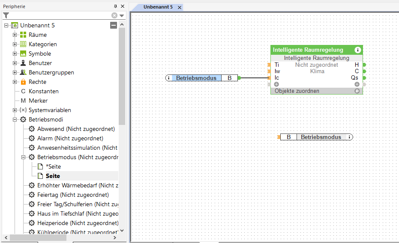Select Heizperiode (Nicht zugeordnet) tree item
Screen dimensions: 399x243
tap(78, 223)
